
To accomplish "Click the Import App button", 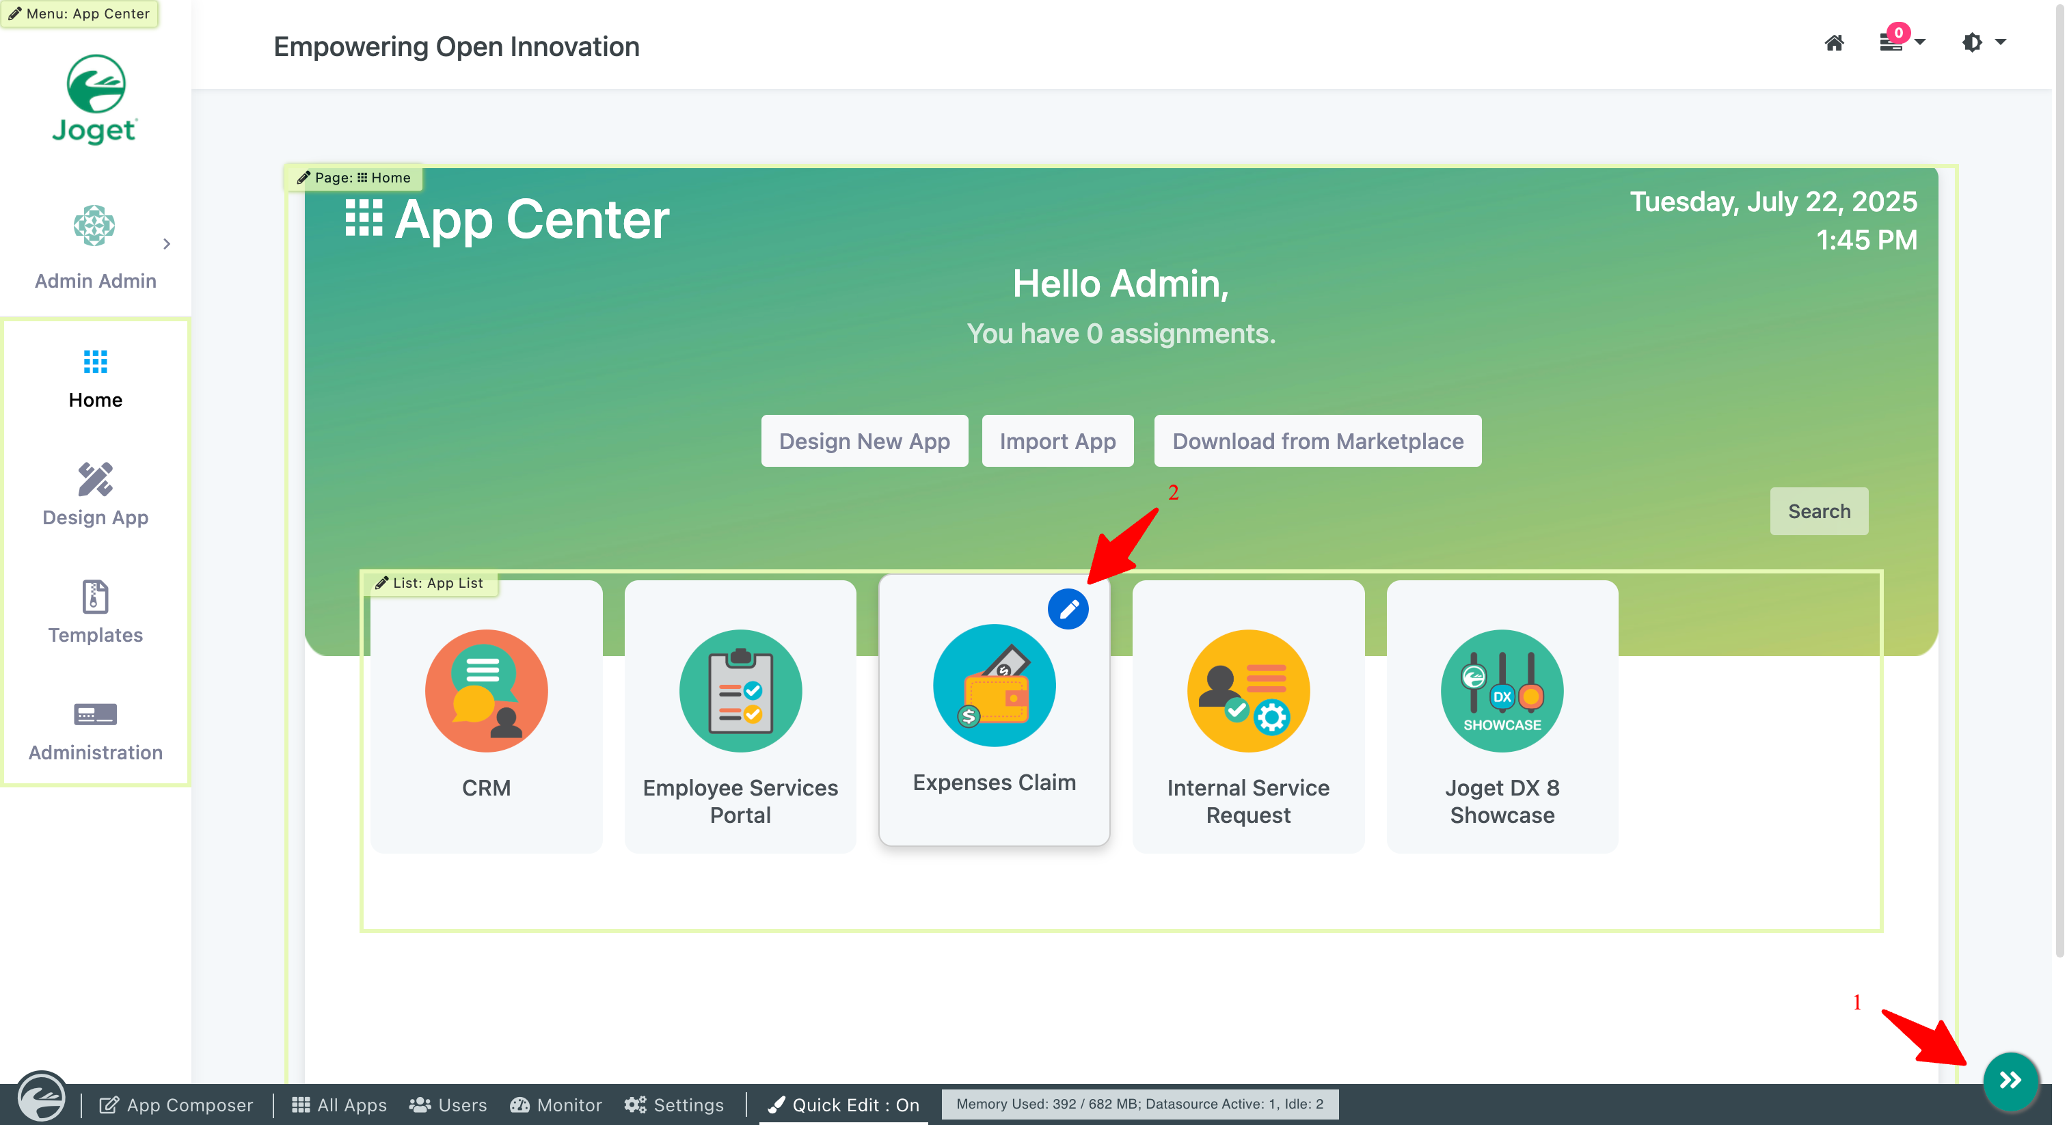I will click(x=1057, y=441).
